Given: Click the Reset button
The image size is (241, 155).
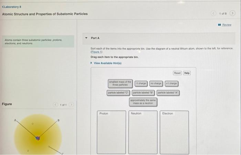Looking at the screenshot, I should [x=177, y=73].
